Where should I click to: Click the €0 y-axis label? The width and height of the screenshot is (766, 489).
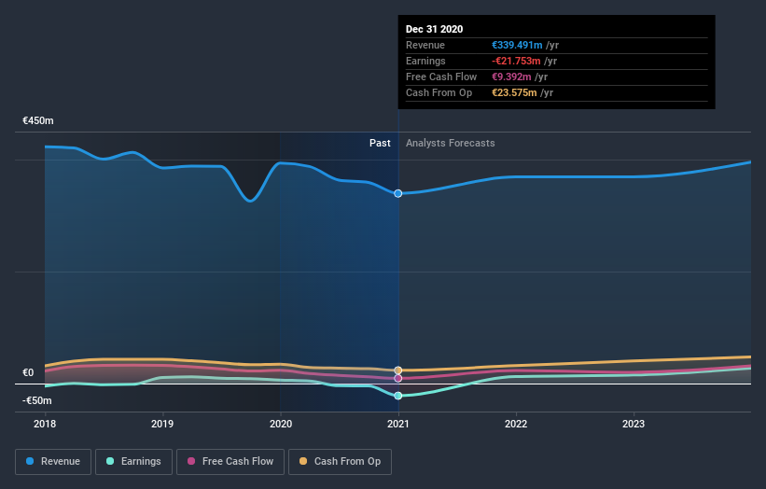click(x=28, y=372)
